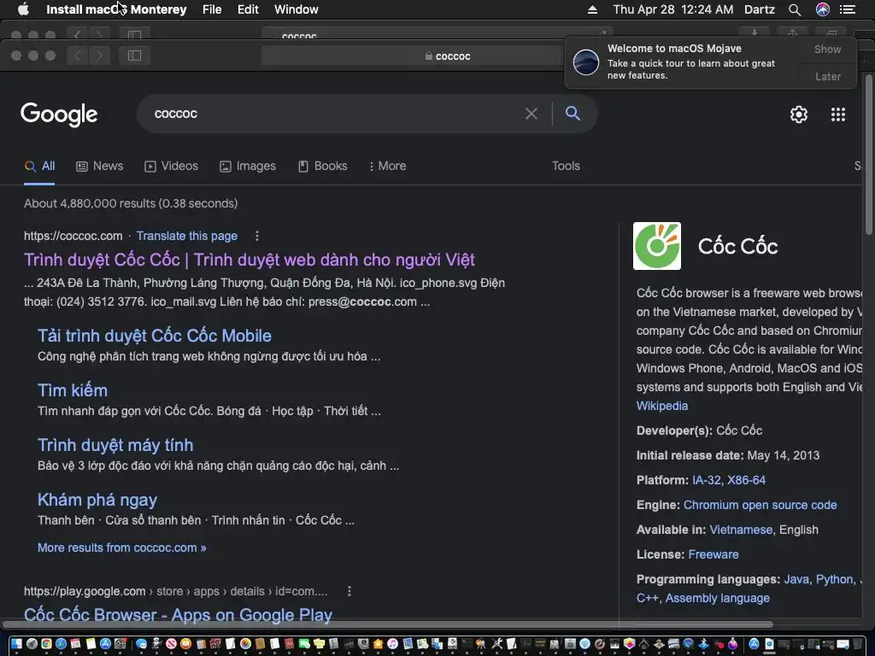Open Trình duyệt Cốc Cốc main result
This screenshot has height=656, width=875.
pyautogui.click(x=250, y=260)
